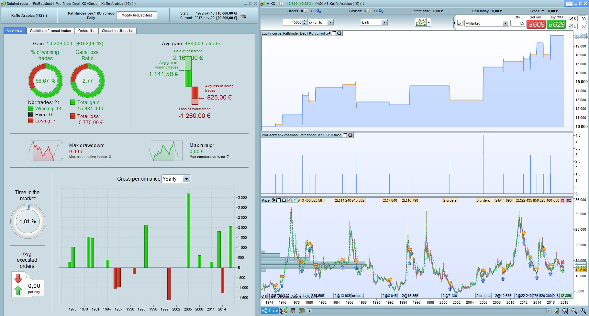
Task: Click the zoom-to-fit magnifier icon
Action: pos(565,311)
